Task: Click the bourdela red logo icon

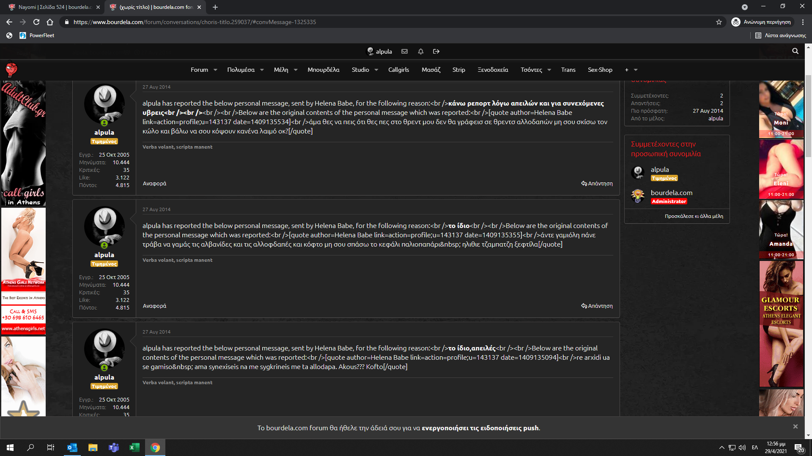Action: [x=11, y=70]
